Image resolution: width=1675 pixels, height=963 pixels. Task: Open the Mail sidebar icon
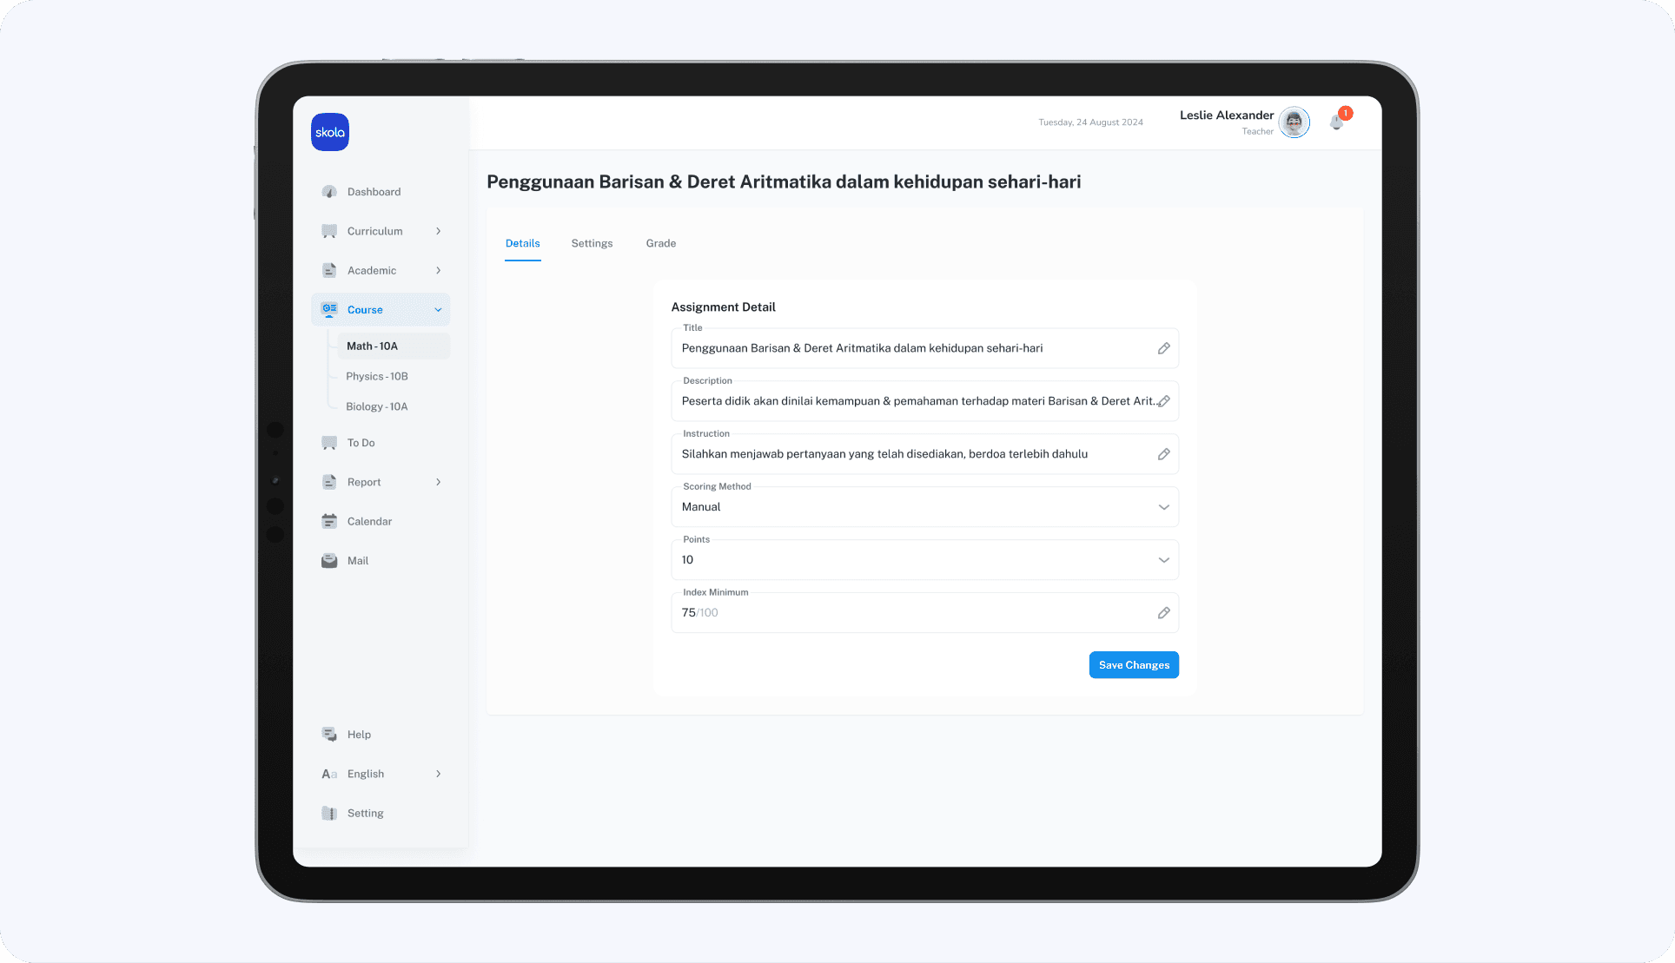[x=329, y=561]
